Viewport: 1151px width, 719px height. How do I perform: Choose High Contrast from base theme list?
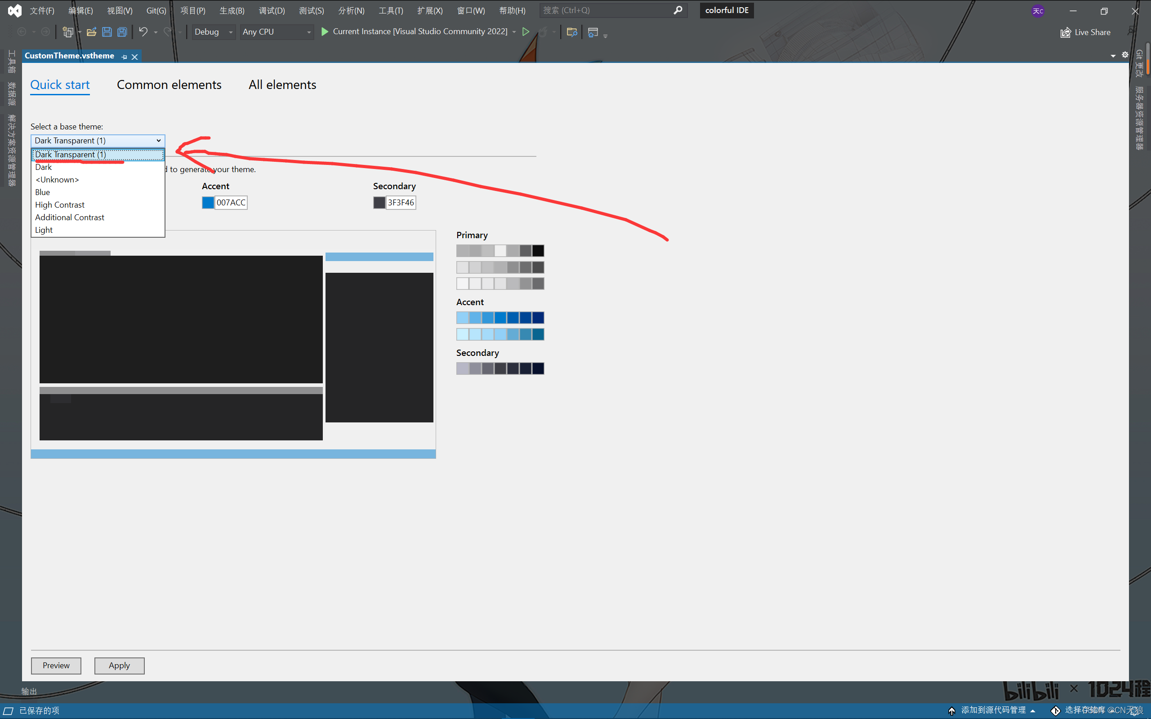pyautogui.click(x=59, y=205)
